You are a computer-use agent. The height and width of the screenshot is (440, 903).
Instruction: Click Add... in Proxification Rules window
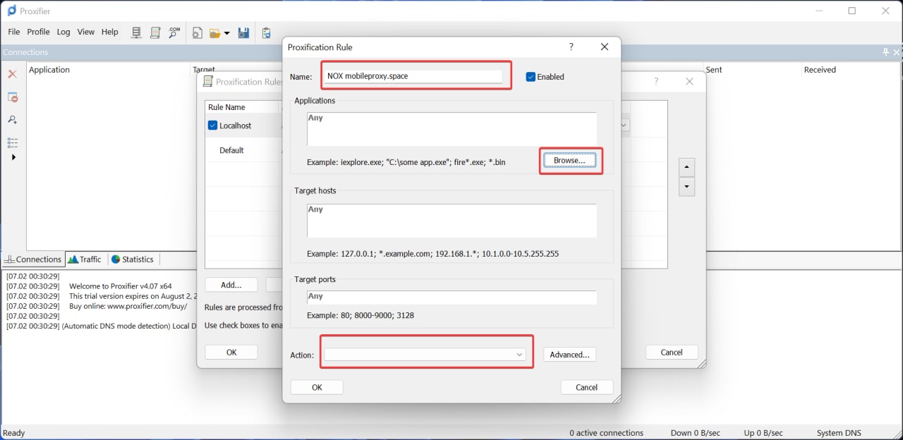231,285
